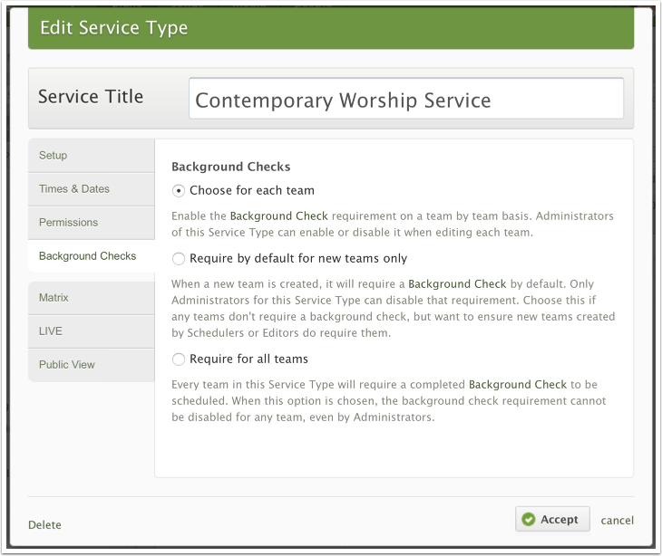Click the Service Title input field
The image size is (662, 556).
coord(406,99)
